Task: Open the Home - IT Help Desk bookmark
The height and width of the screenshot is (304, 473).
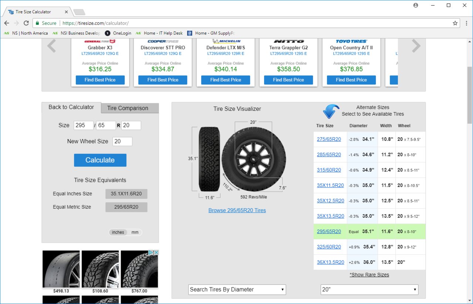Action: (x=159, y=33)
